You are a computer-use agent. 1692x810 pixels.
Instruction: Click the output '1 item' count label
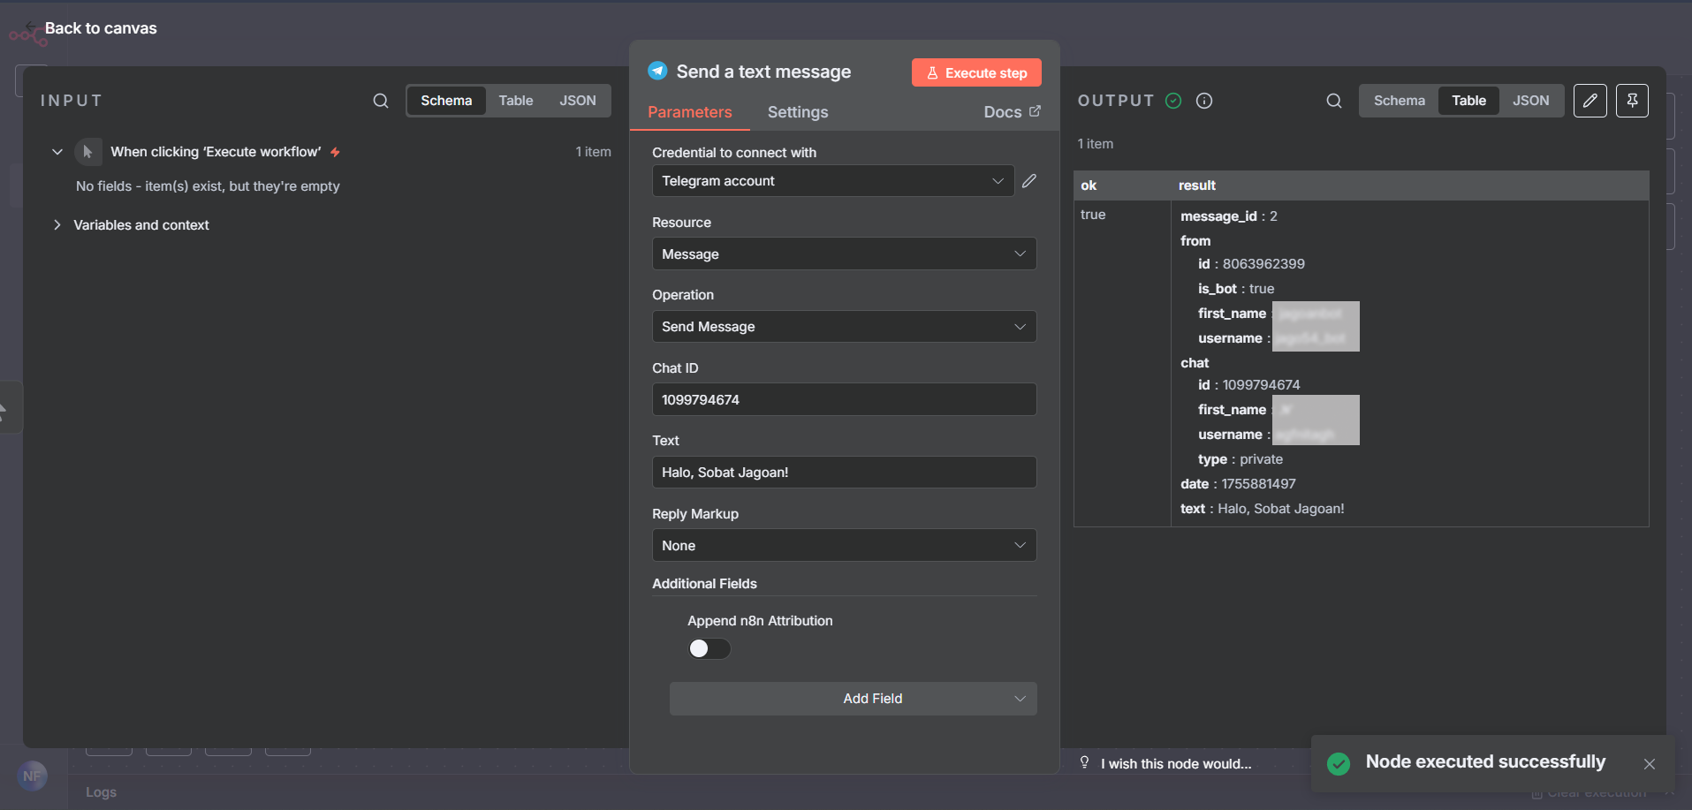click(x=1096, y=144)
